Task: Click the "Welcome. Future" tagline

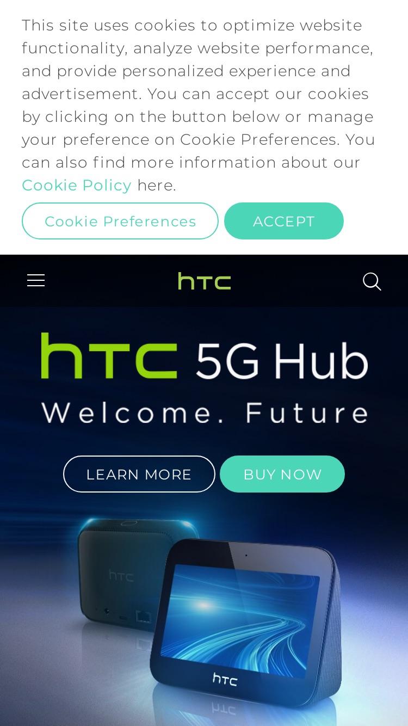Action: pyautogui.click(x=206, y=413)
